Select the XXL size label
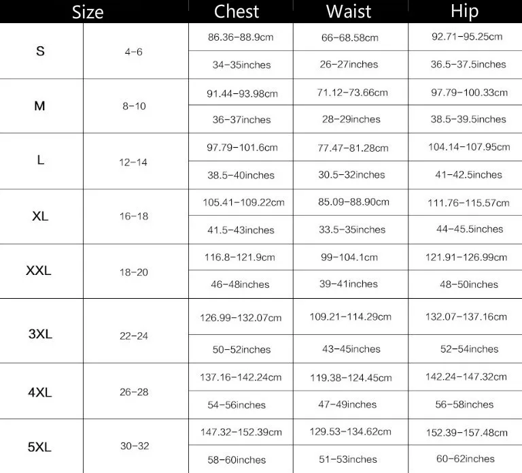The image size is (522, 473). [x=39, y=270]
